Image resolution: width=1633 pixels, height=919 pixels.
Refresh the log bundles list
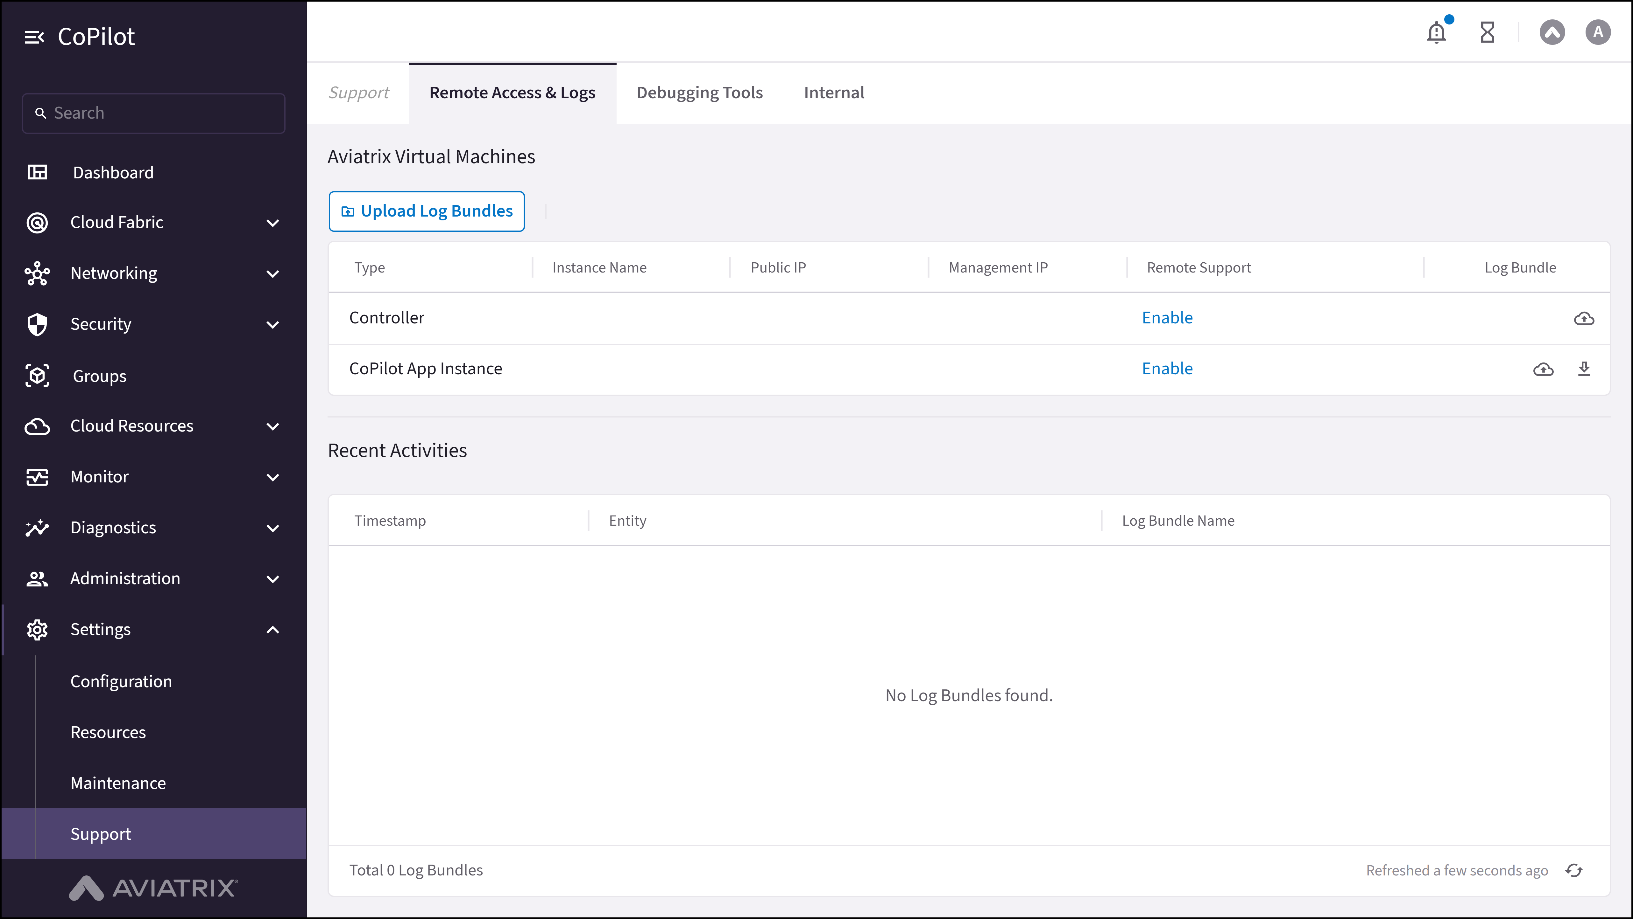coord(1575,870)
